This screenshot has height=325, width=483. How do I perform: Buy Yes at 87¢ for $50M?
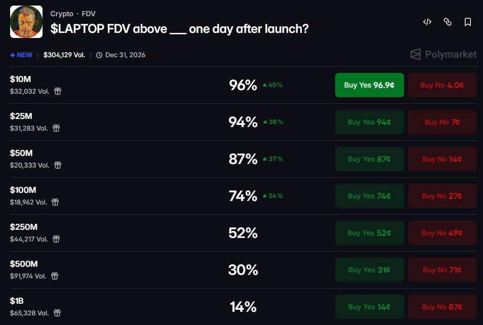tap(369, 159)
